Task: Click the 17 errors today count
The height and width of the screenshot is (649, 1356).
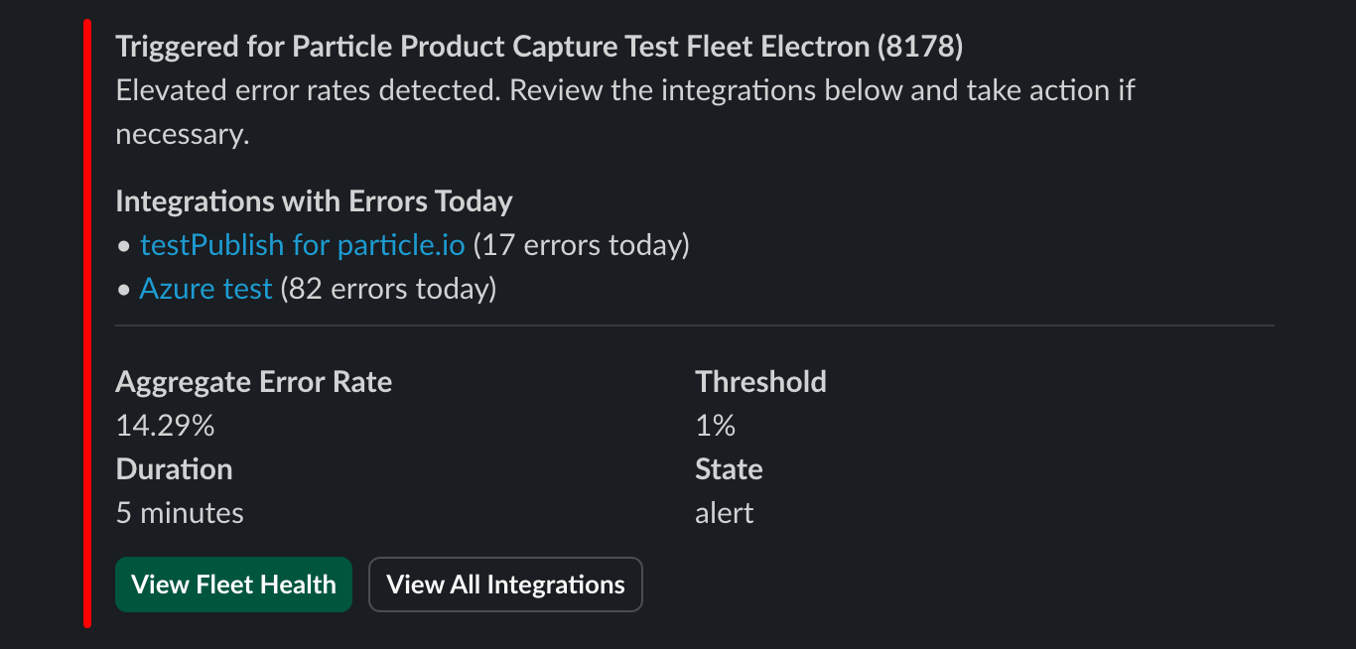Action: [x=581, y=245]
